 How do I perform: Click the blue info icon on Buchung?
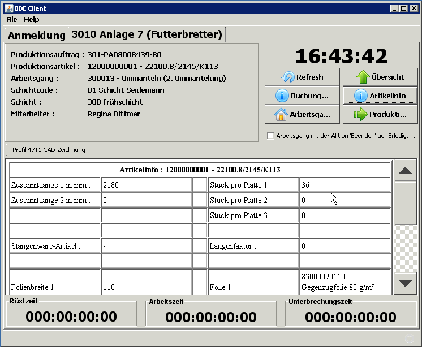[282, 96]
